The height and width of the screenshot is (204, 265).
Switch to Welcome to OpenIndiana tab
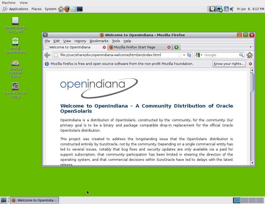coord(76,47)
